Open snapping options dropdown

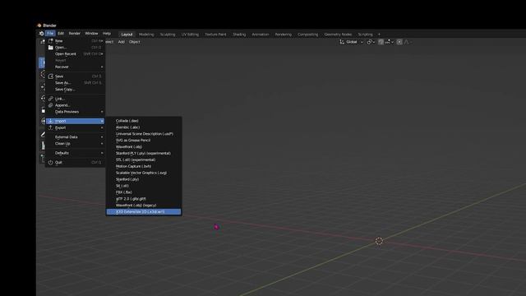coord(389,42)
